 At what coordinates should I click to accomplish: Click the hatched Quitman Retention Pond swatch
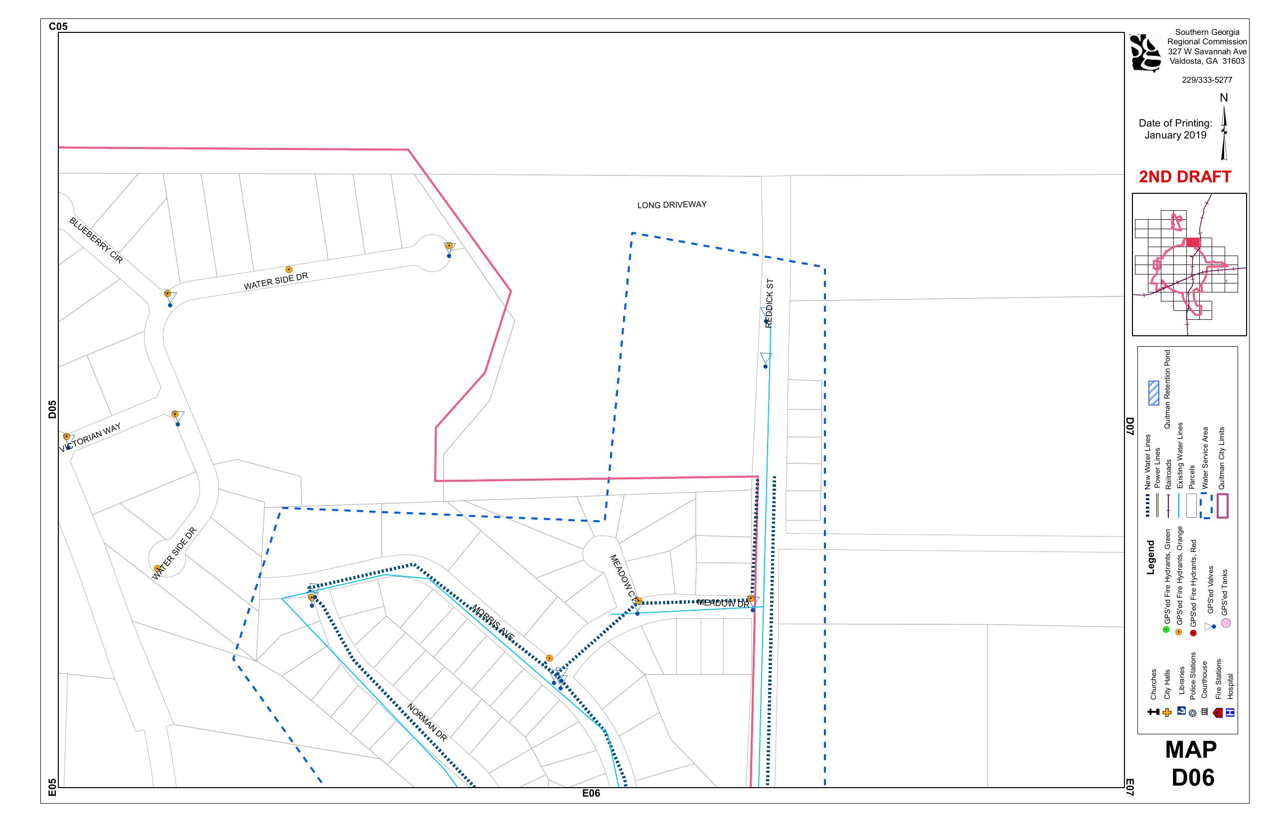[x=1153, y=393]
